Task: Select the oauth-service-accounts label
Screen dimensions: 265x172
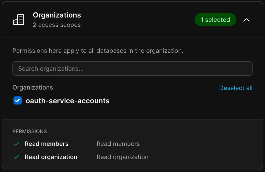Action: (67, 101)
